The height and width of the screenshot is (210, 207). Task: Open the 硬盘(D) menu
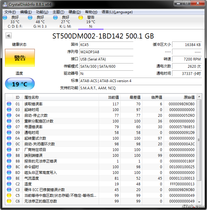tap(75, 12)
